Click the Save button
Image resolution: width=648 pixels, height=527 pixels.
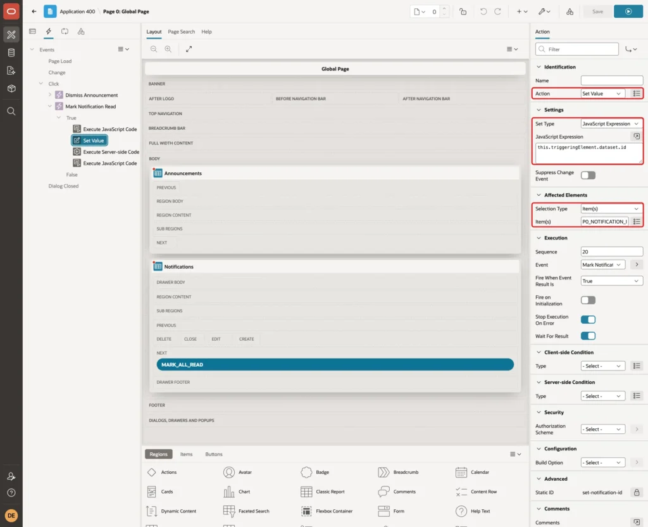tap(597, 11)
